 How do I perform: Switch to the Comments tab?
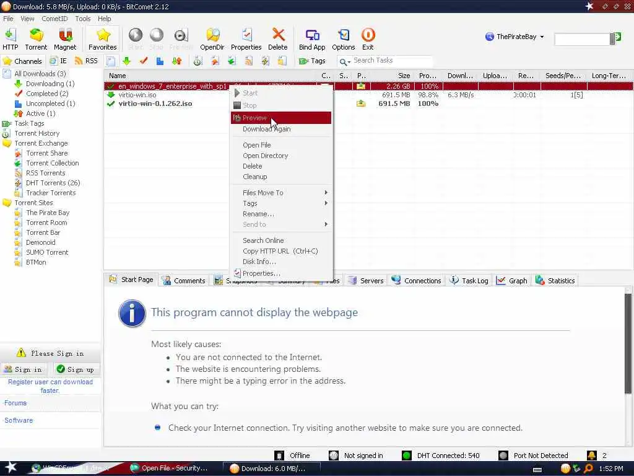click(184, 281)
